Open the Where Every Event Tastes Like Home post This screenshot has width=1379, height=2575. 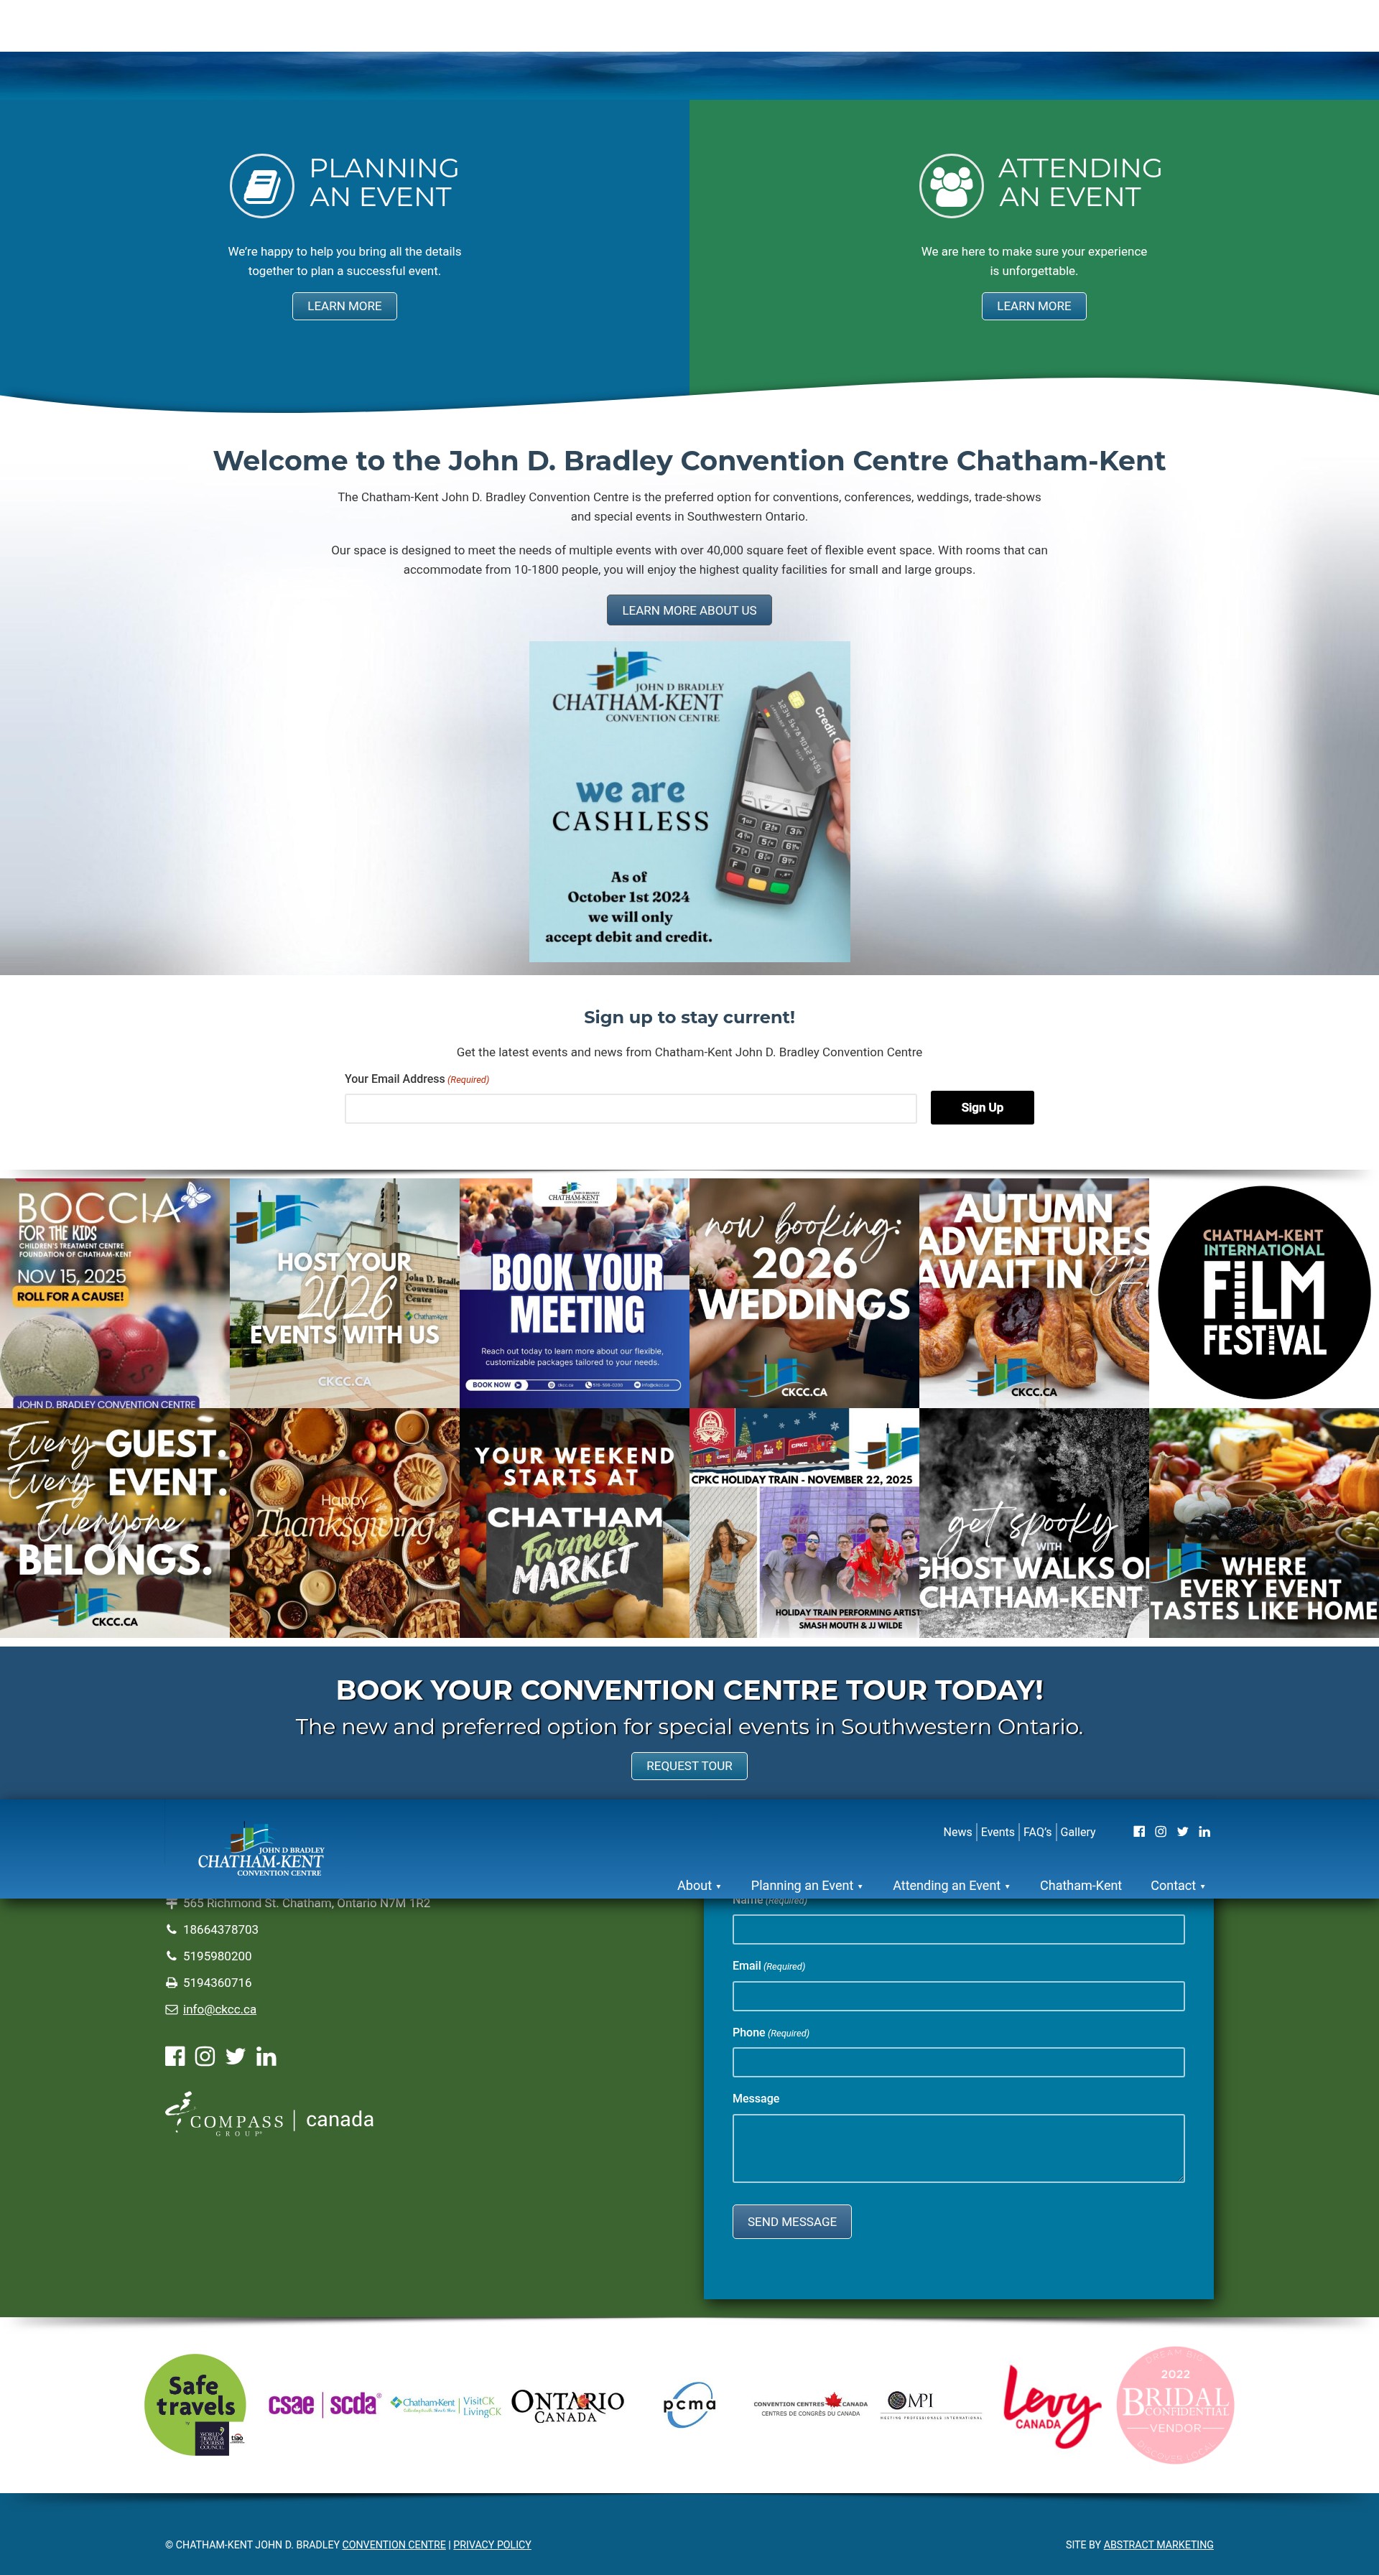(x=1264, y=1522)
